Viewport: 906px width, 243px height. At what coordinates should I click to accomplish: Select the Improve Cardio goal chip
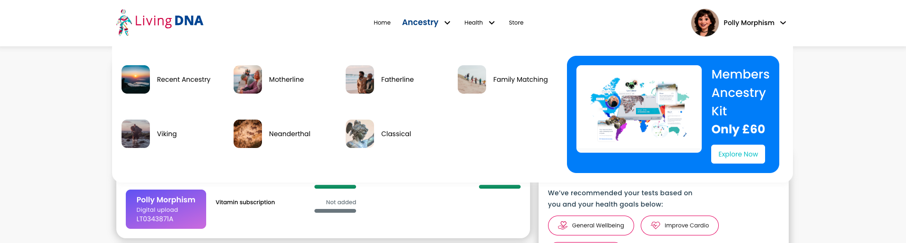coord(679,226)
